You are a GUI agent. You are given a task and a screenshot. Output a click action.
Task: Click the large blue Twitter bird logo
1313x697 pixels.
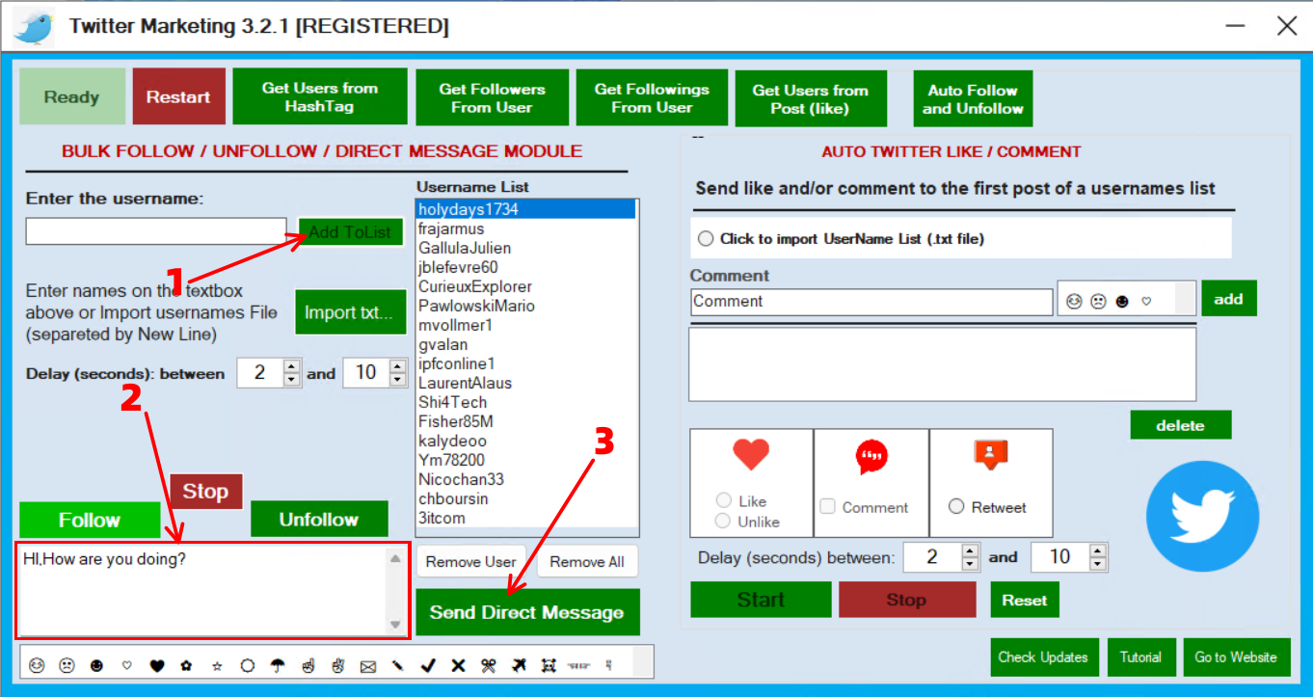point(1202,516)
